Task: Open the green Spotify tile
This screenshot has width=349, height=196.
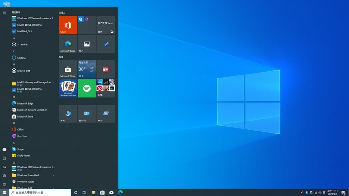Action: (x=87, y=88)
